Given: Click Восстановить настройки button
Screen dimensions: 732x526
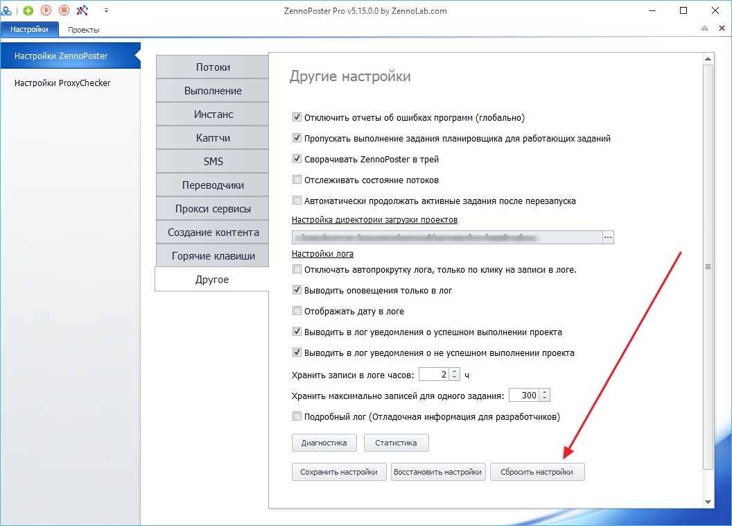Looking at the screenshot, I should pos(438,472).
